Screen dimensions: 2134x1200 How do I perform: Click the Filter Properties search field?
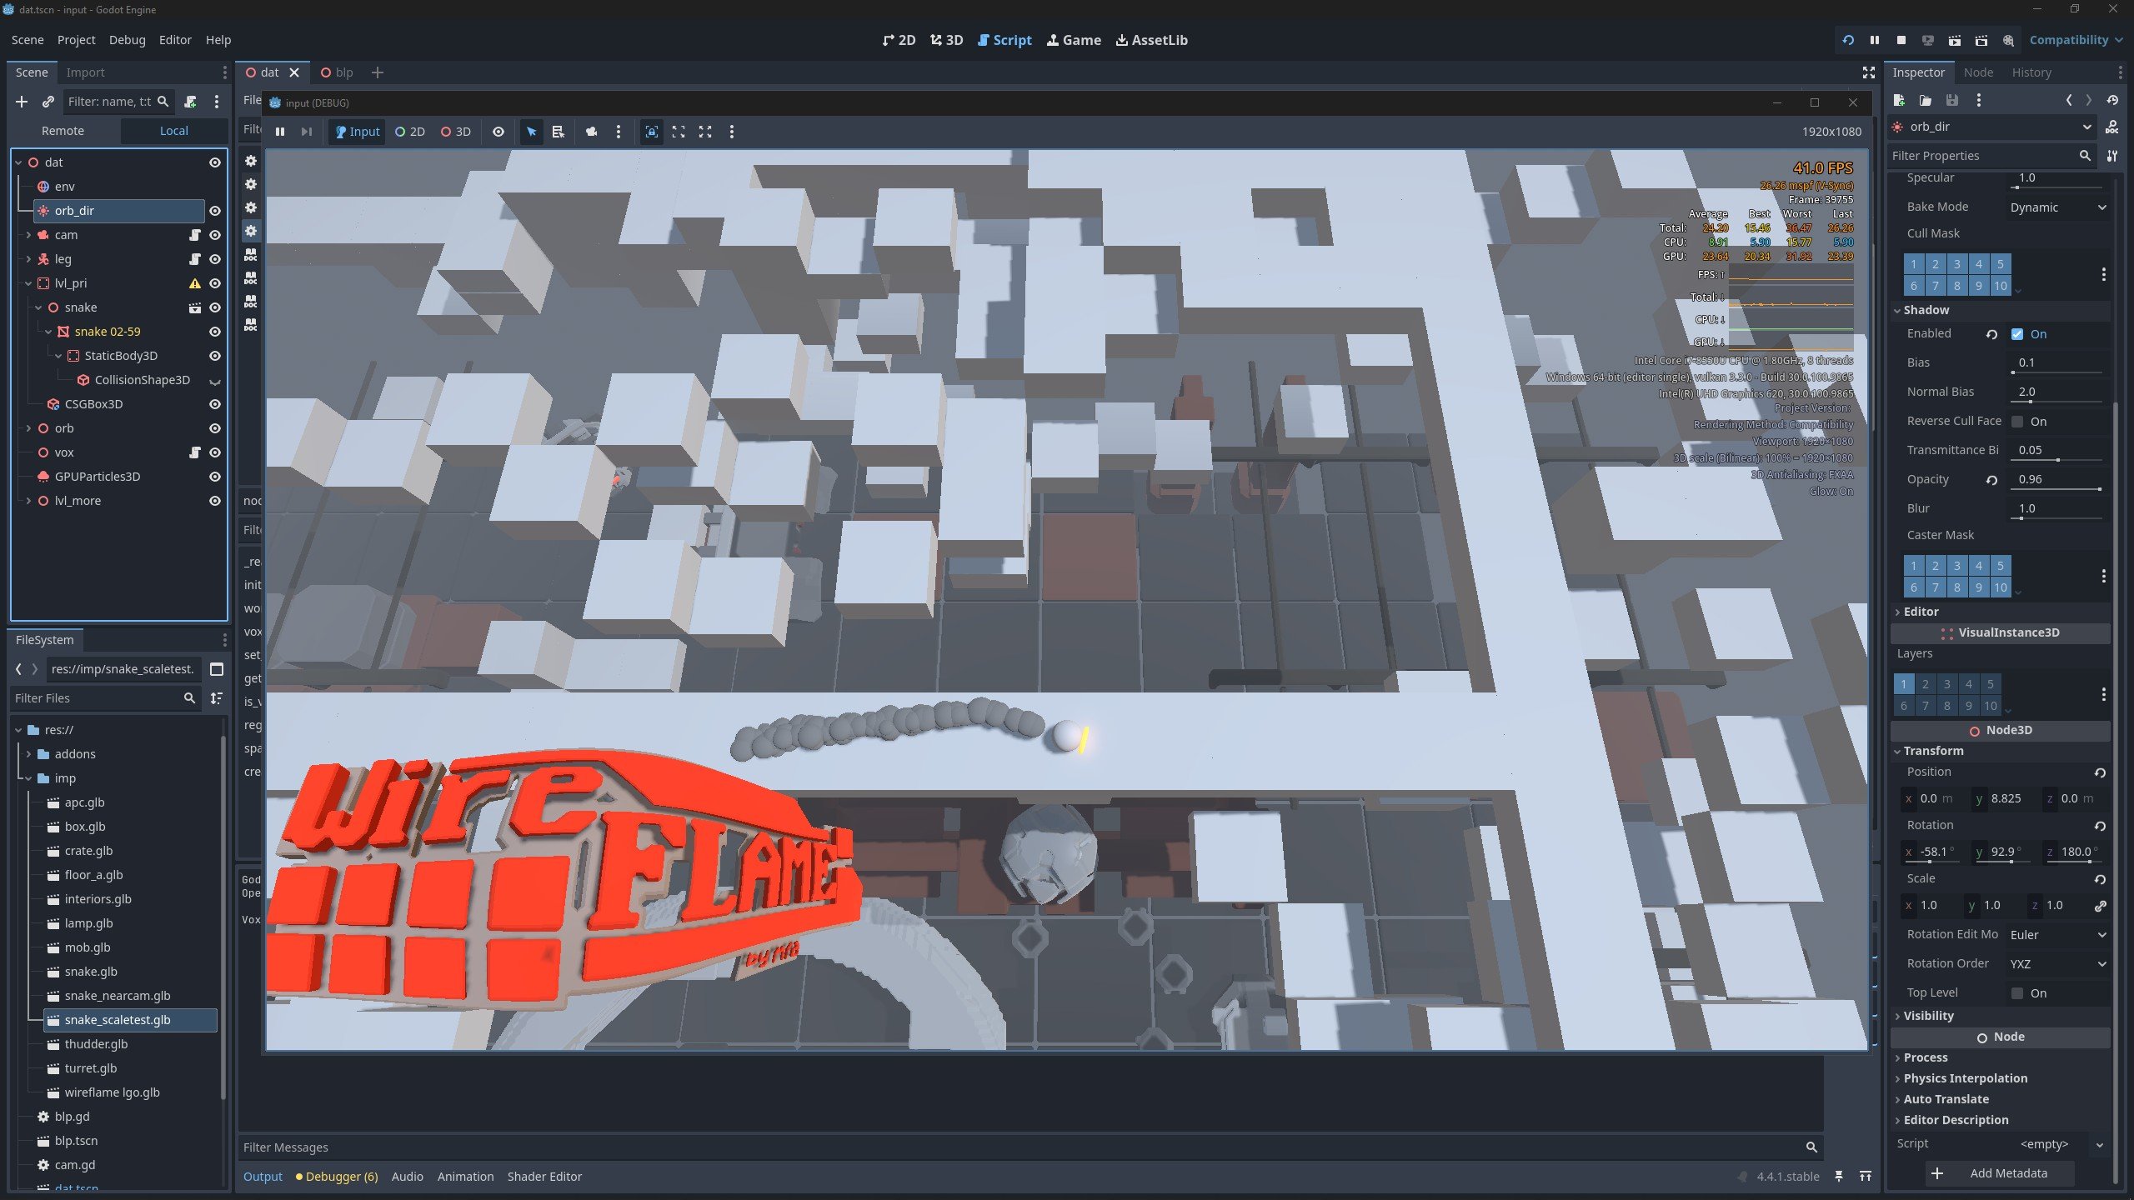[1991, 156]
